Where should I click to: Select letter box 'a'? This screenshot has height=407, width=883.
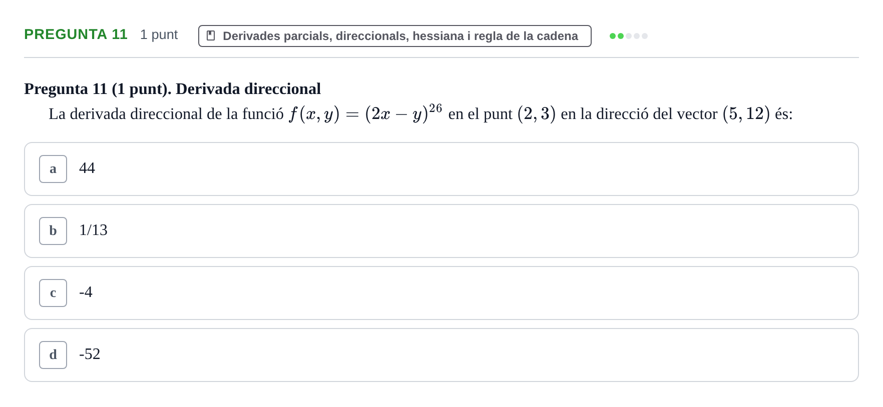click(53, 169)
